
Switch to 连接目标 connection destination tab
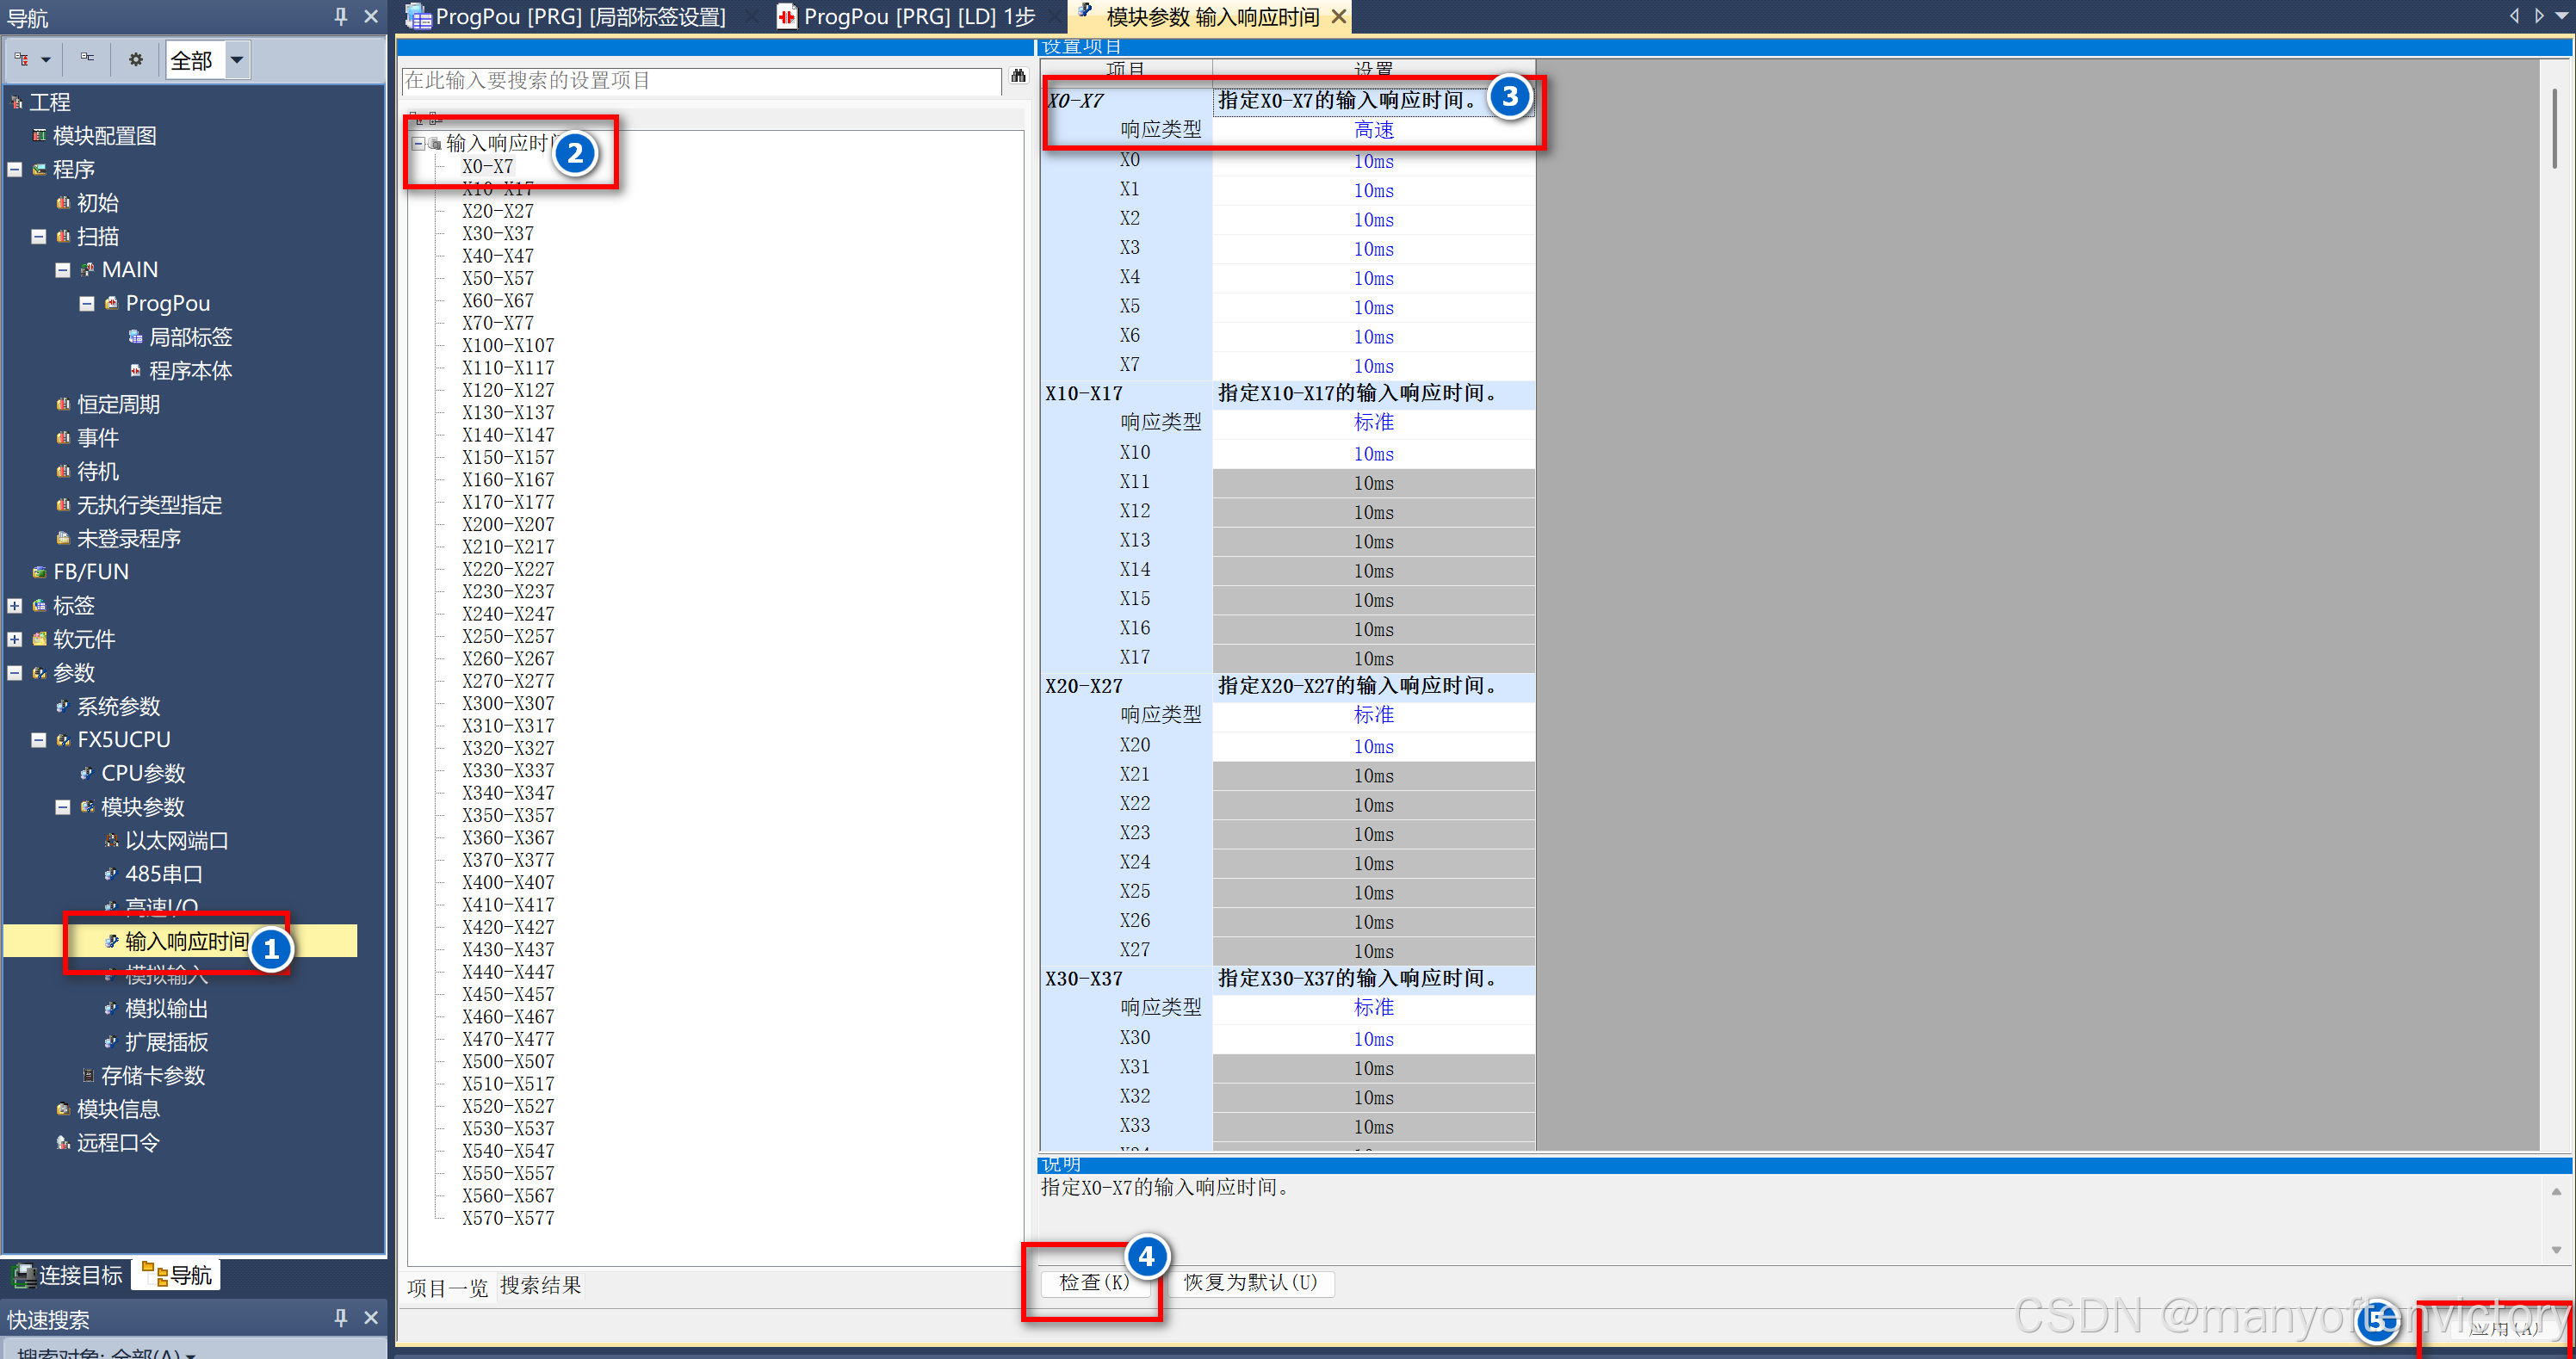tap(68, 1275)
